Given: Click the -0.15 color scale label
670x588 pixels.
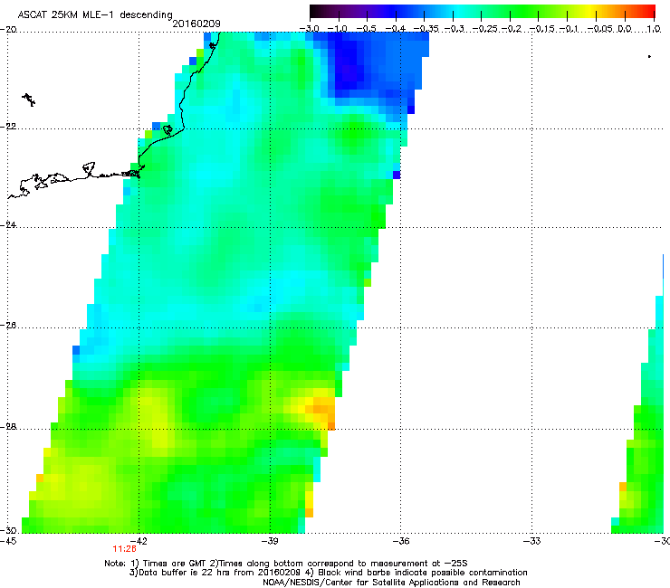Looking at the screenshot, I should 542,29.
